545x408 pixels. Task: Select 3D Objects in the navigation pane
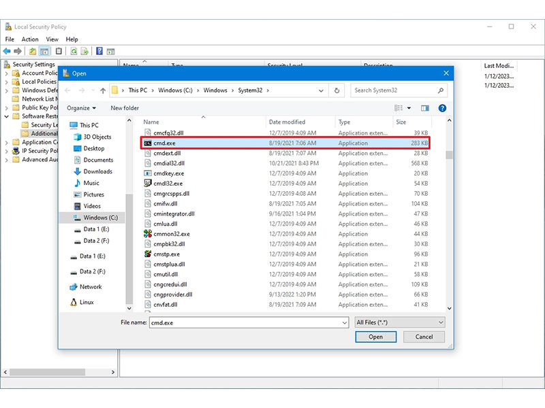click(x=93, y=137)
